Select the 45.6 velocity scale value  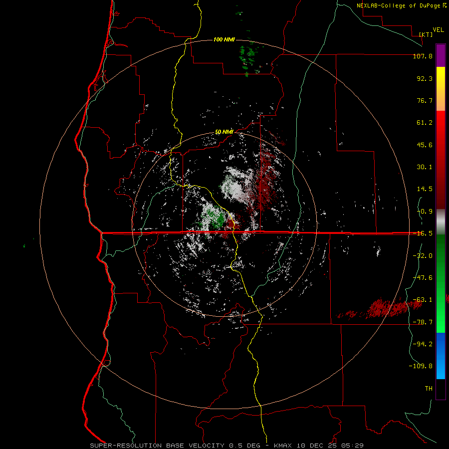tap(425, 145)
